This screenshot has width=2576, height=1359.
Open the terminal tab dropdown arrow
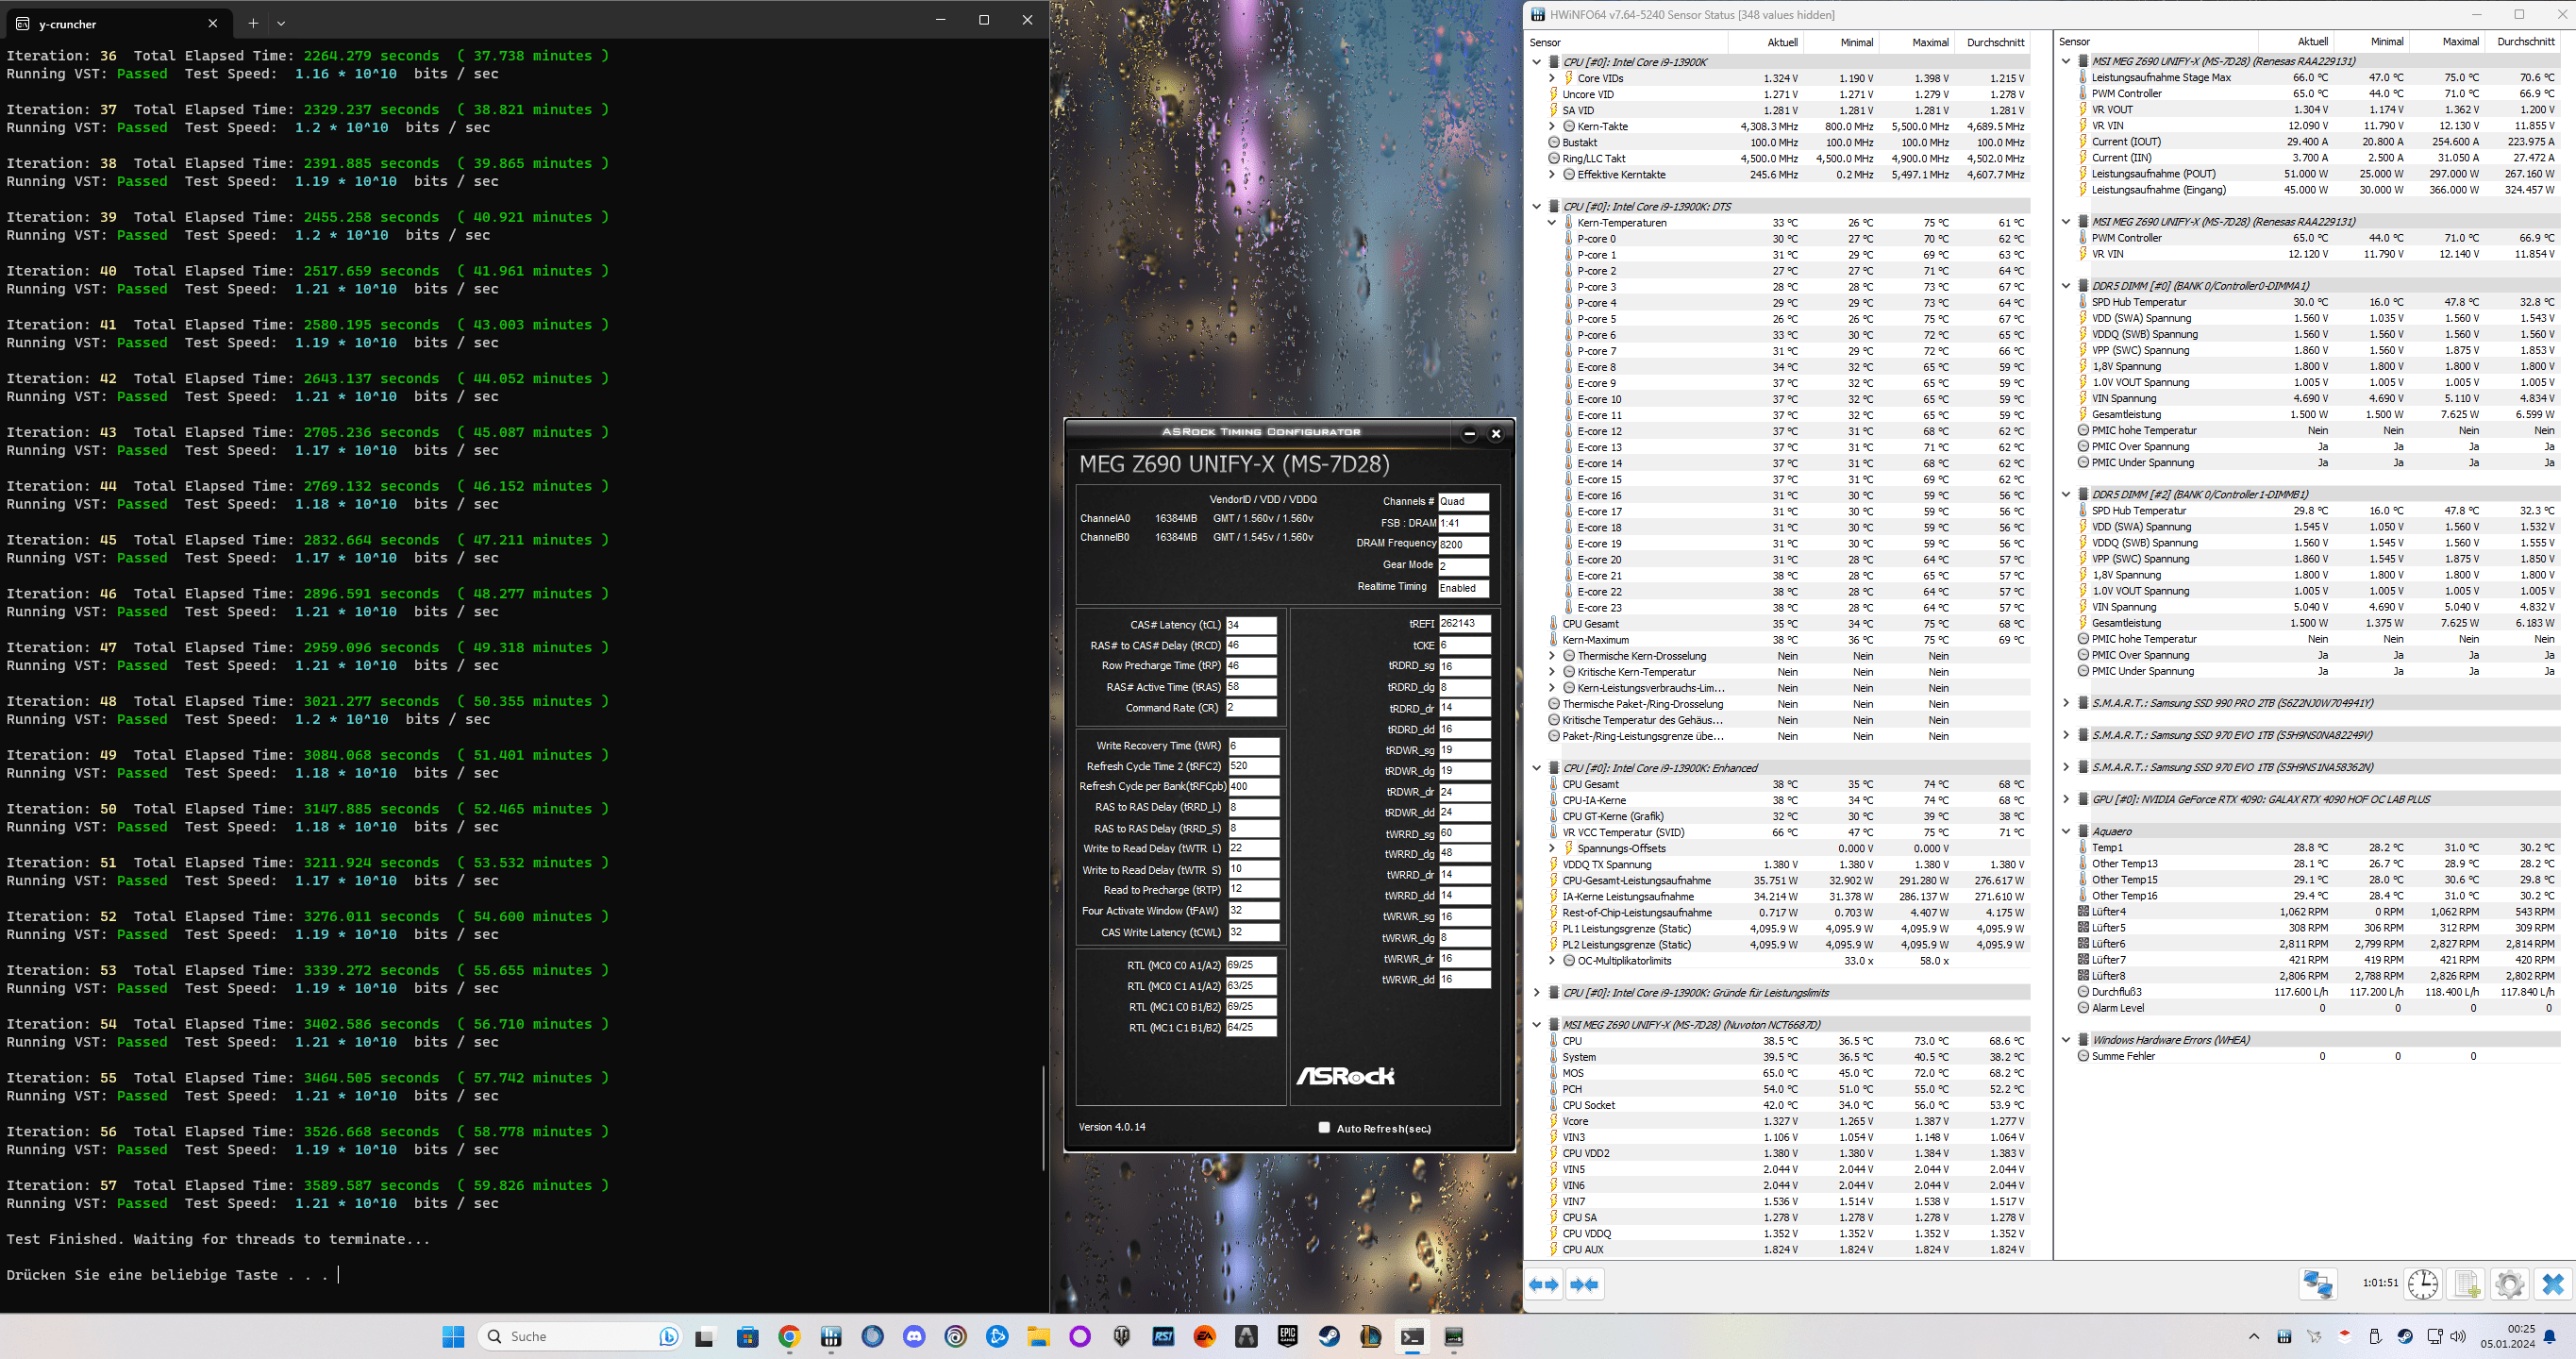[281, 23]
